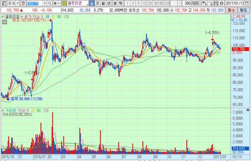The width and height of the screenshot is (251, 161).
Task: Toggle the 일 (daily) period button
Action: [x=92, y=3]
